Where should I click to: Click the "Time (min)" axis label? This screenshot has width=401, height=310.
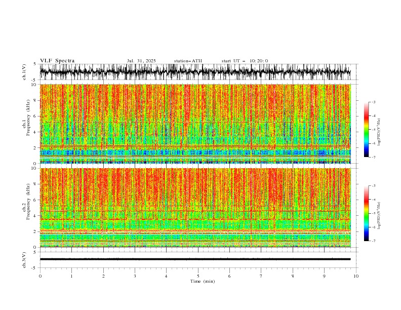pos(203,281)
